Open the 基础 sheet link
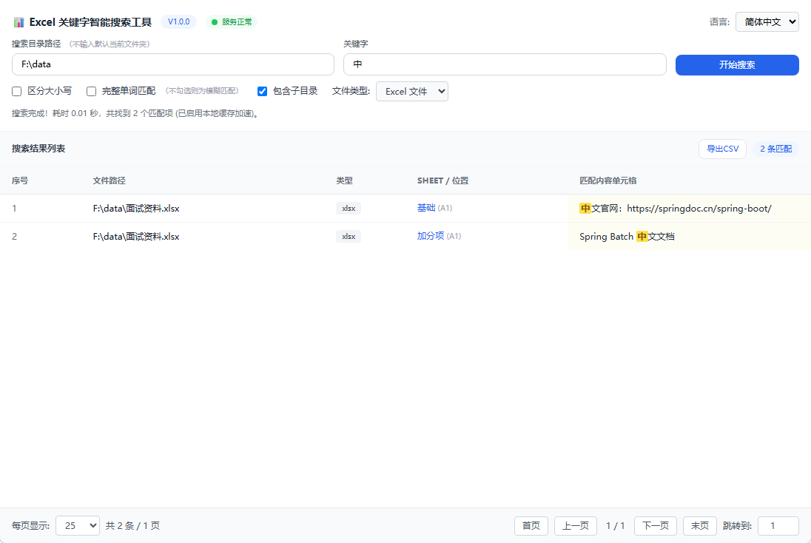 [426, 208]
